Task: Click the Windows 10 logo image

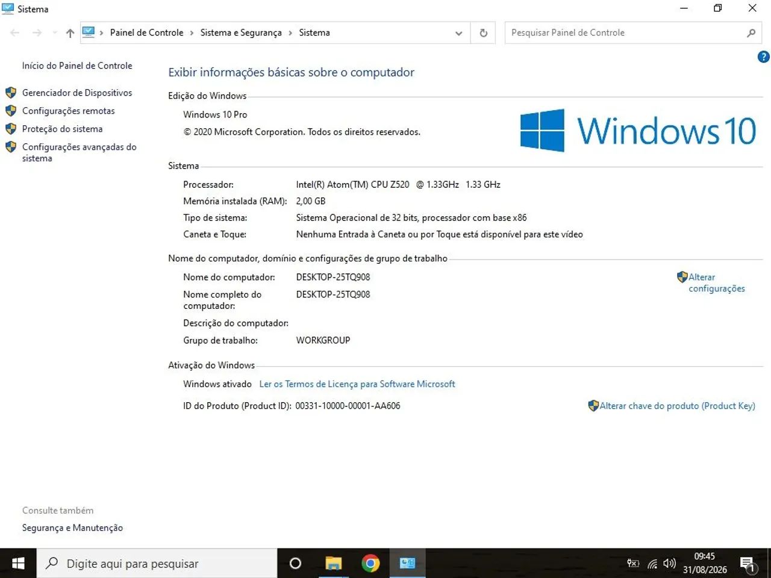Action: (638, 130)
